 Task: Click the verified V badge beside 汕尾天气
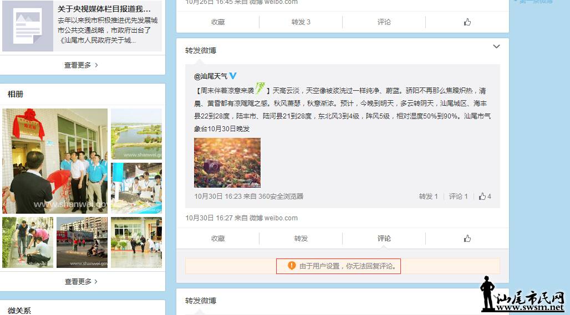coord(233,76)
